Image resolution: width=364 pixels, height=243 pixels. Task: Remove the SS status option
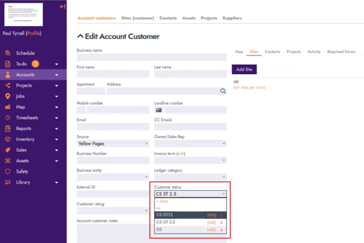[x=221, y=230]
